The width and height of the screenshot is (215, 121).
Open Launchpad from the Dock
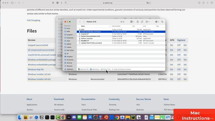[31, 117]
